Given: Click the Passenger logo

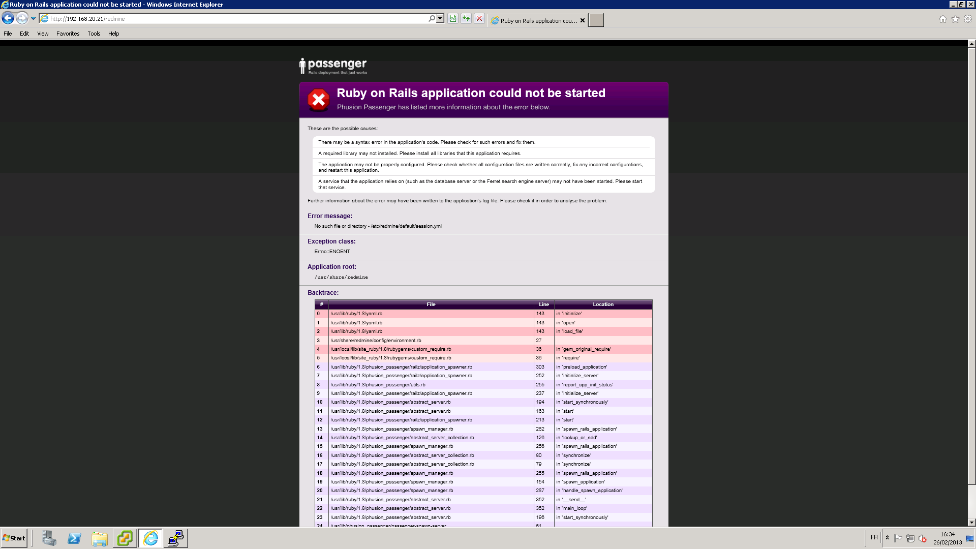Looking at the screenshot, I should click(x=333, y=66).
